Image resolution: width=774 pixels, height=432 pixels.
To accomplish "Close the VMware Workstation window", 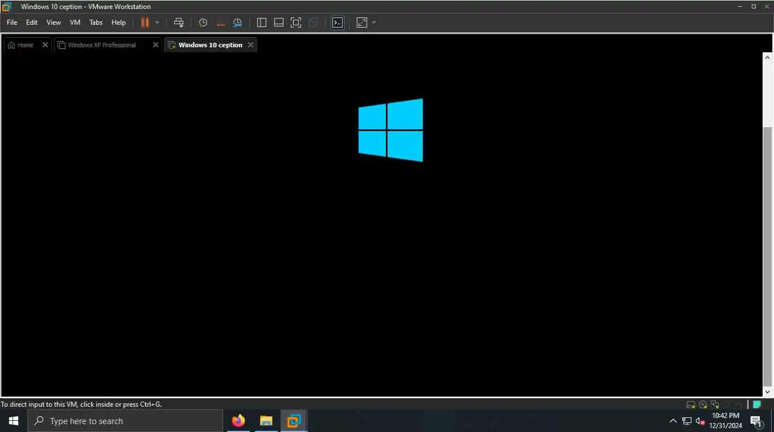I will click(x=767, y=7).
